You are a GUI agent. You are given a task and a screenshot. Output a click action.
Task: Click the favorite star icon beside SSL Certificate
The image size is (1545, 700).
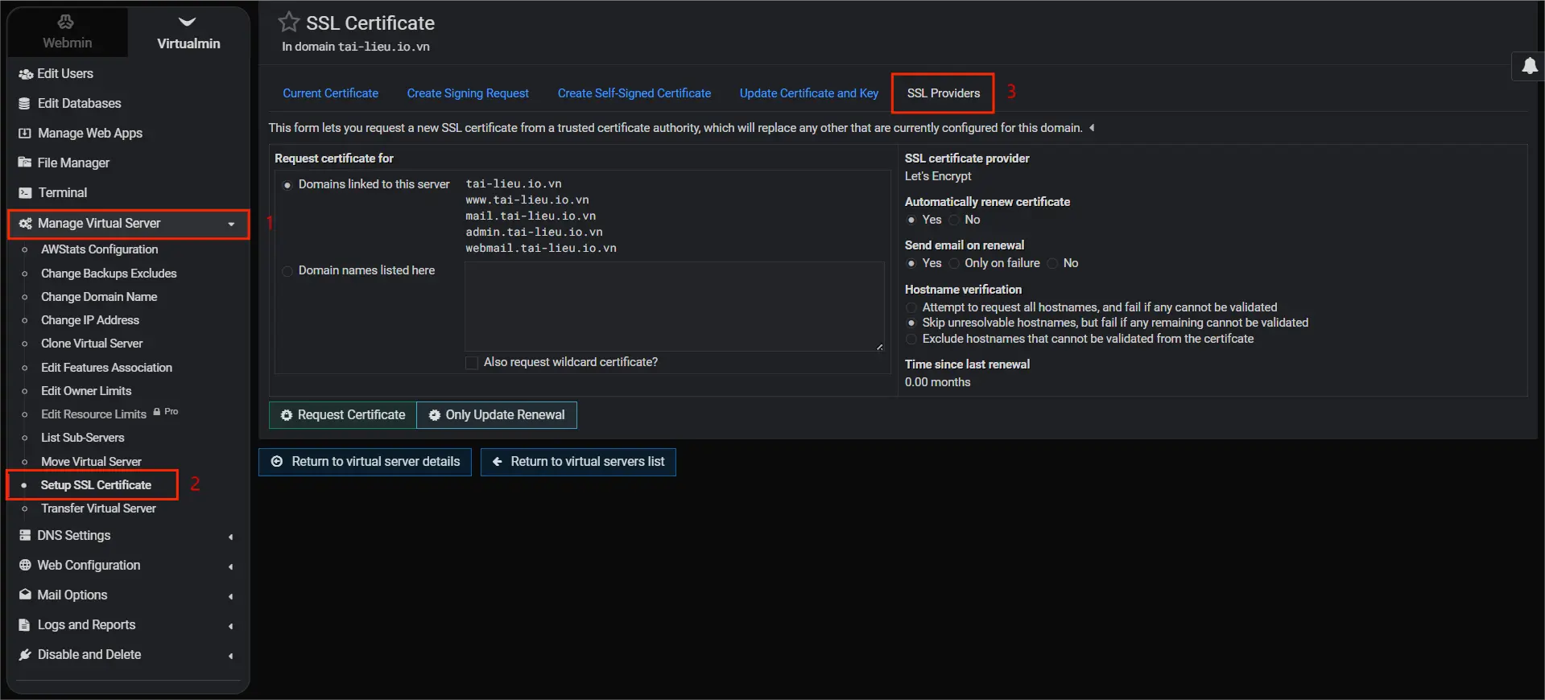(x=288, y=22)
